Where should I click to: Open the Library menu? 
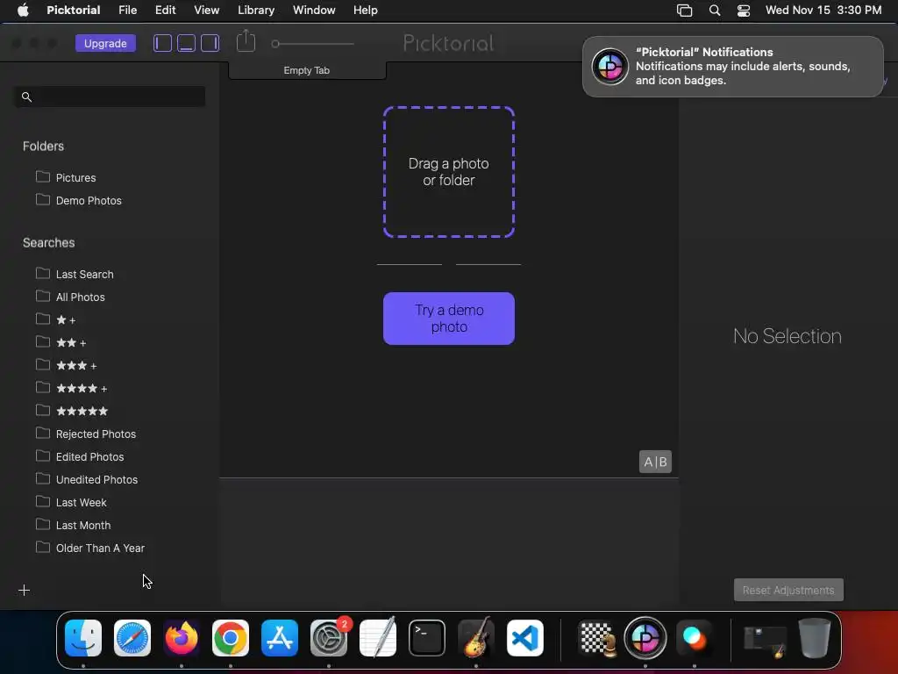coord(256,11)
